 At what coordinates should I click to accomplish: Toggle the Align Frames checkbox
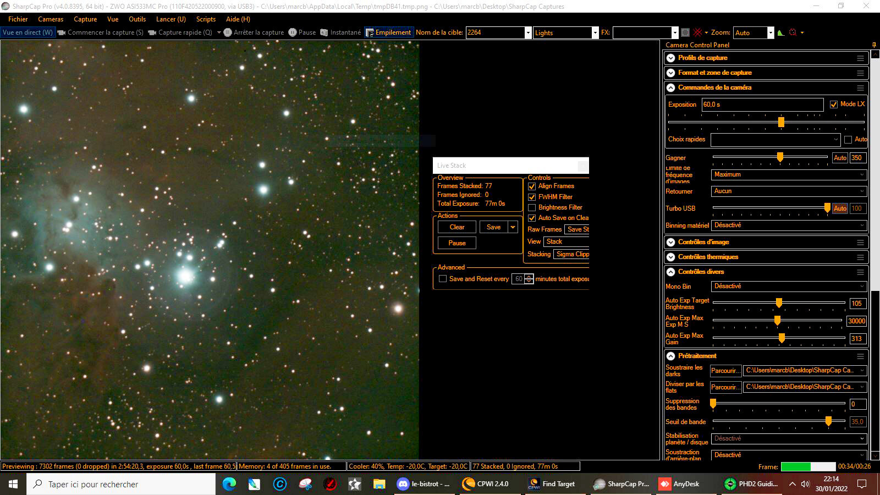tap(532, 186)
